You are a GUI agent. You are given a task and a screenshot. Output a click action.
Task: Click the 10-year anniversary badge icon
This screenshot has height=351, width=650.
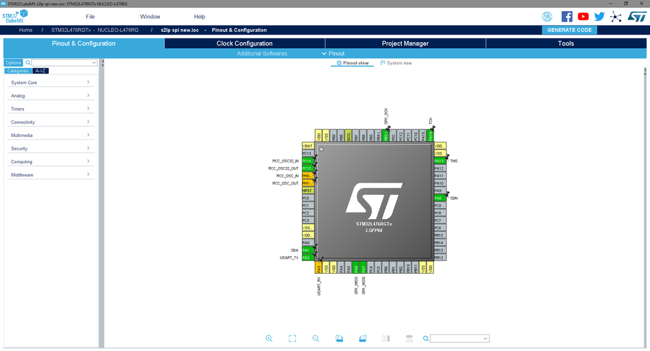(x=547, y=16)
